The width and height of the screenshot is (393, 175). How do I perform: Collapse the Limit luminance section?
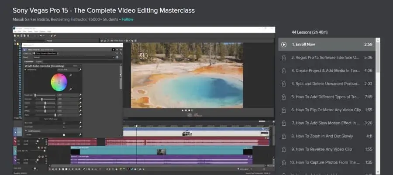[x=26, y=131]
